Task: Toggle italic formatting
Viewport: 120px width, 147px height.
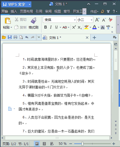Action: click(51, 27)
